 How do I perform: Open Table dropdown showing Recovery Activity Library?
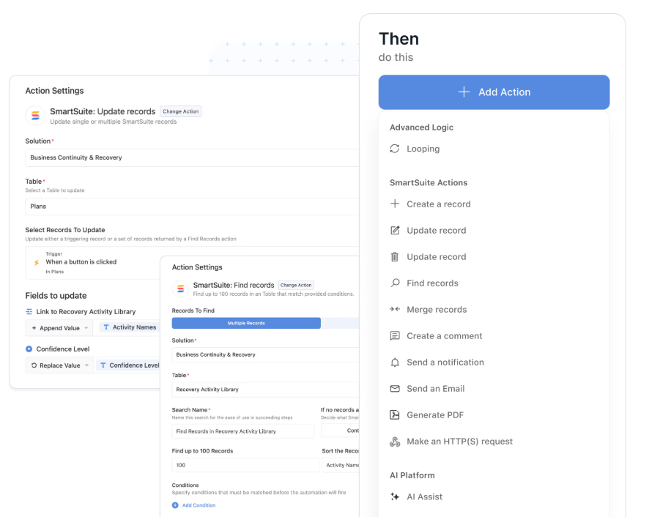click(265, 390)
